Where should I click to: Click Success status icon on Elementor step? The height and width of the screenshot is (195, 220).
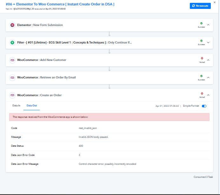point(201,23)
